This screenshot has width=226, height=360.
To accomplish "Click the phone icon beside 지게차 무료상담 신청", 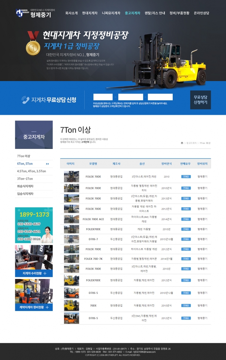I will click(x=25, y=100).
